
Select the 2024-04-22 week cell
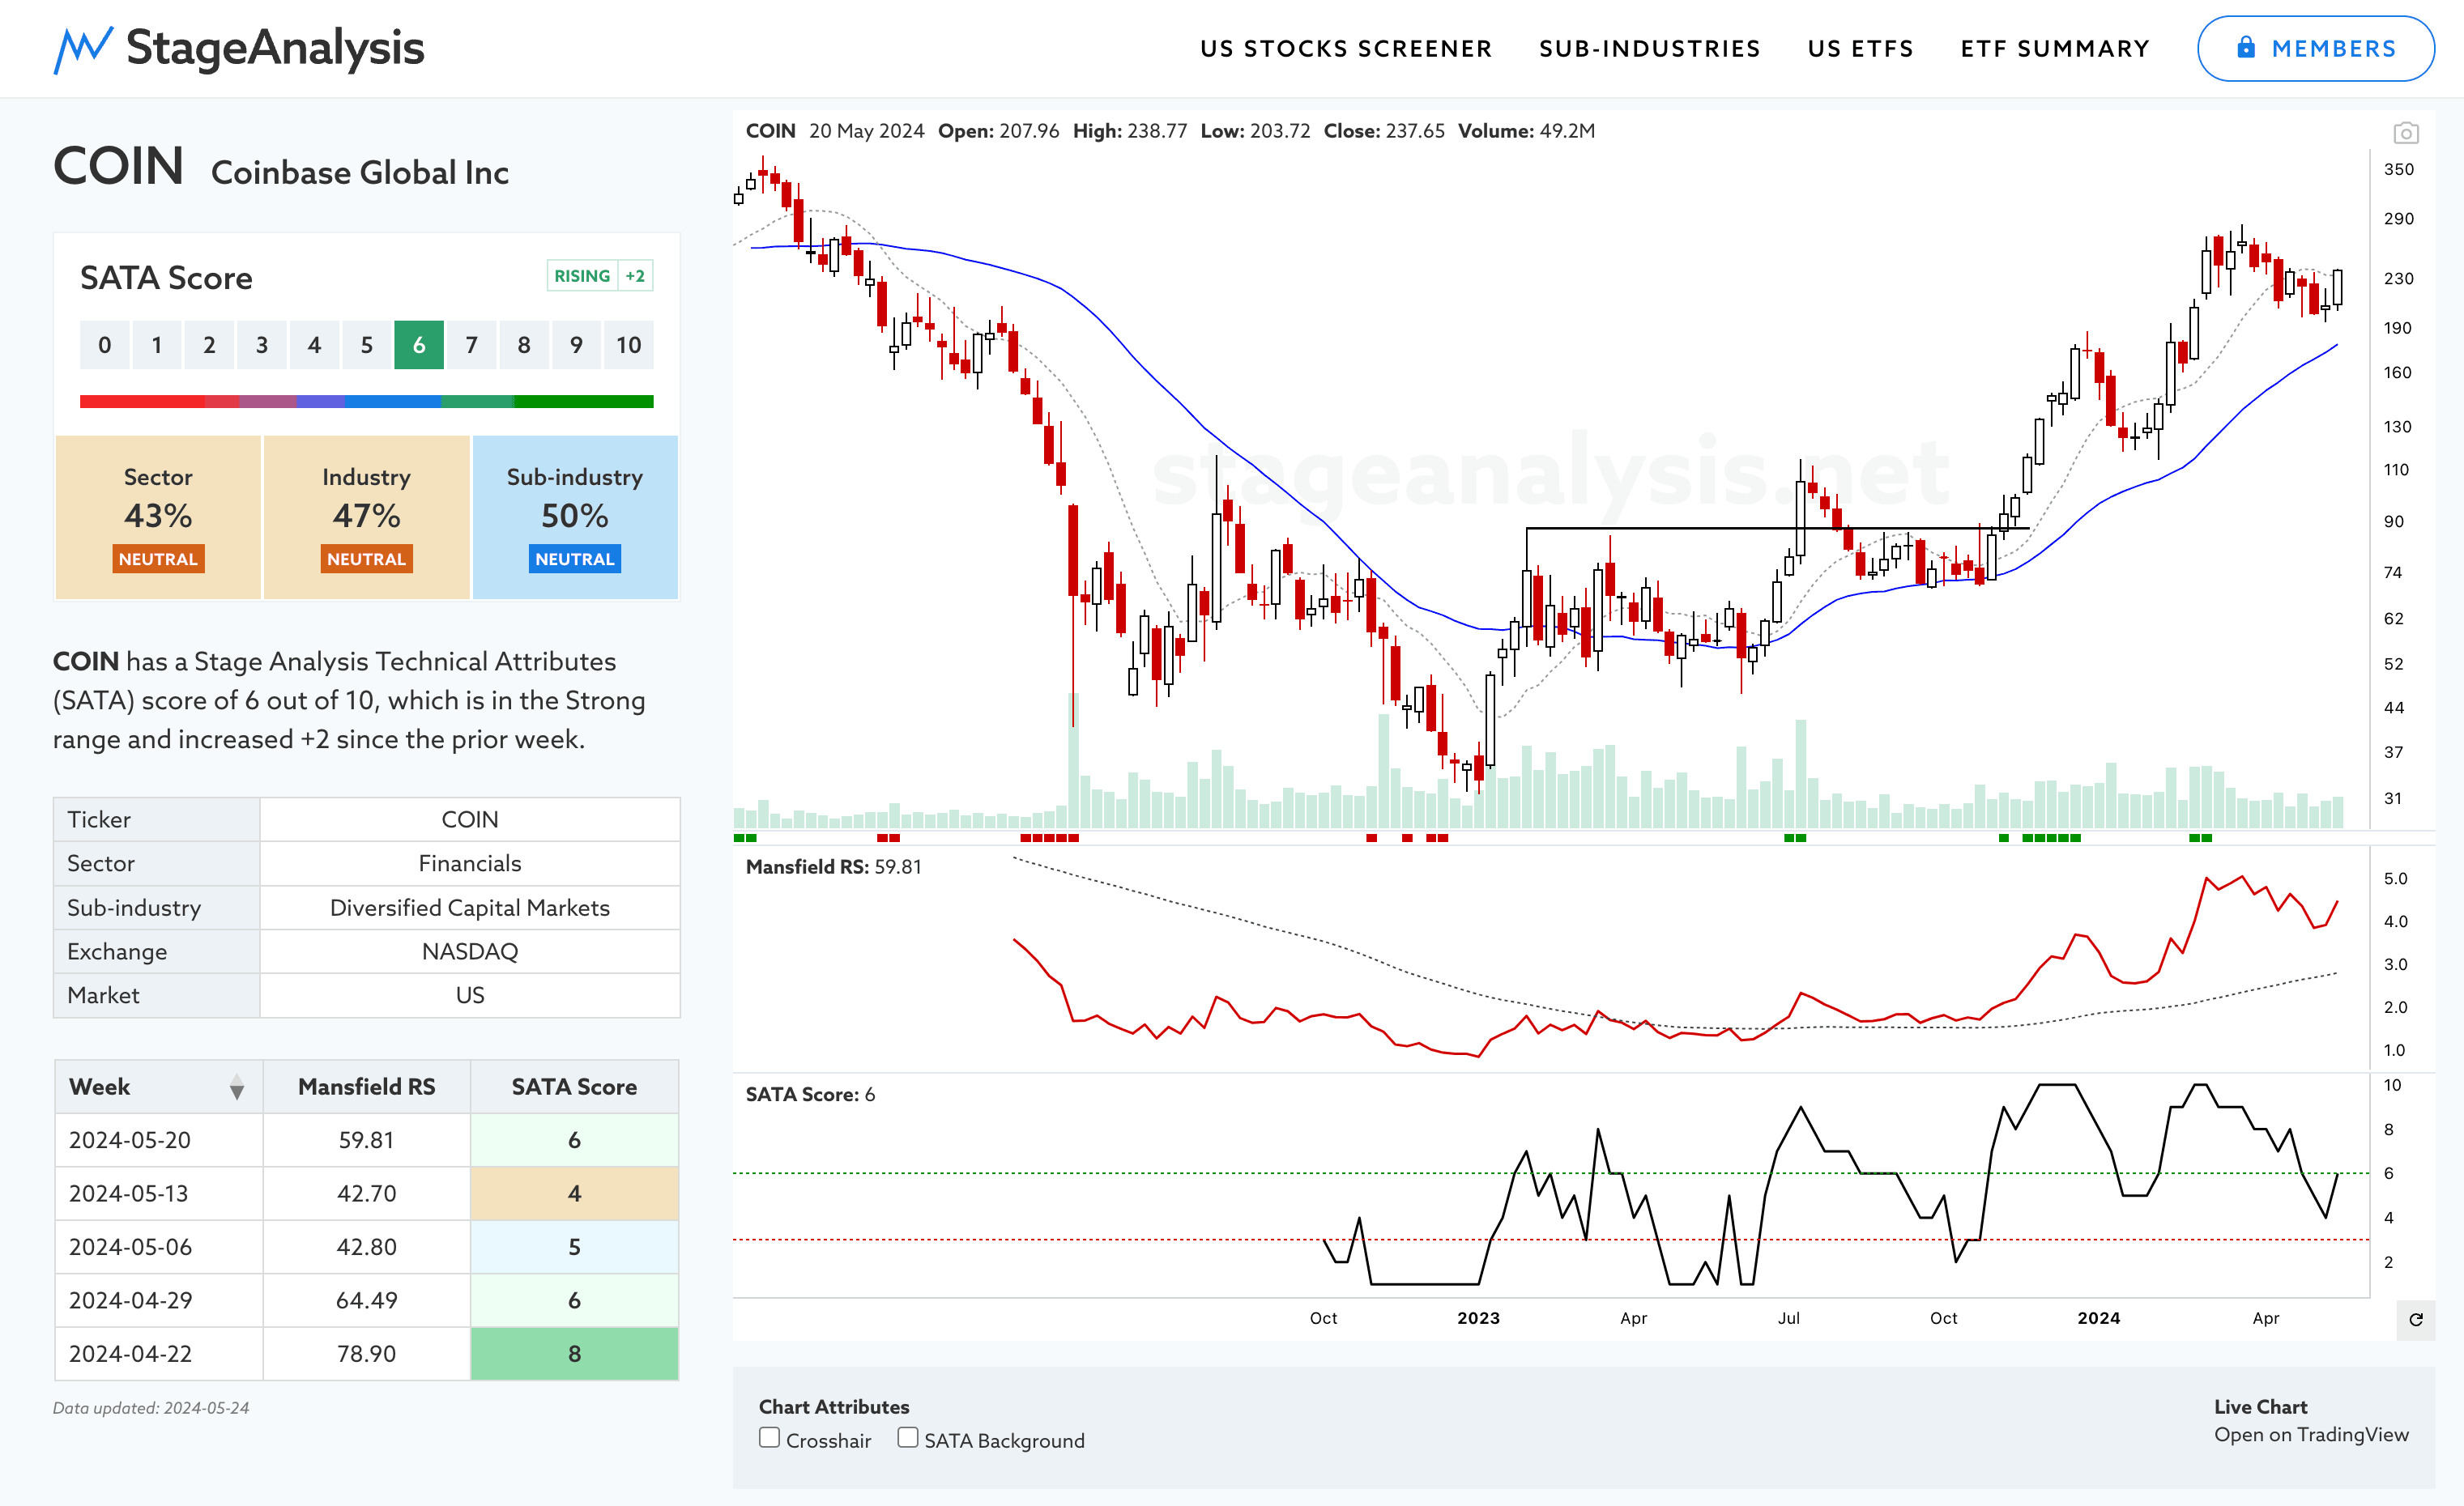tap(158, 1354)
